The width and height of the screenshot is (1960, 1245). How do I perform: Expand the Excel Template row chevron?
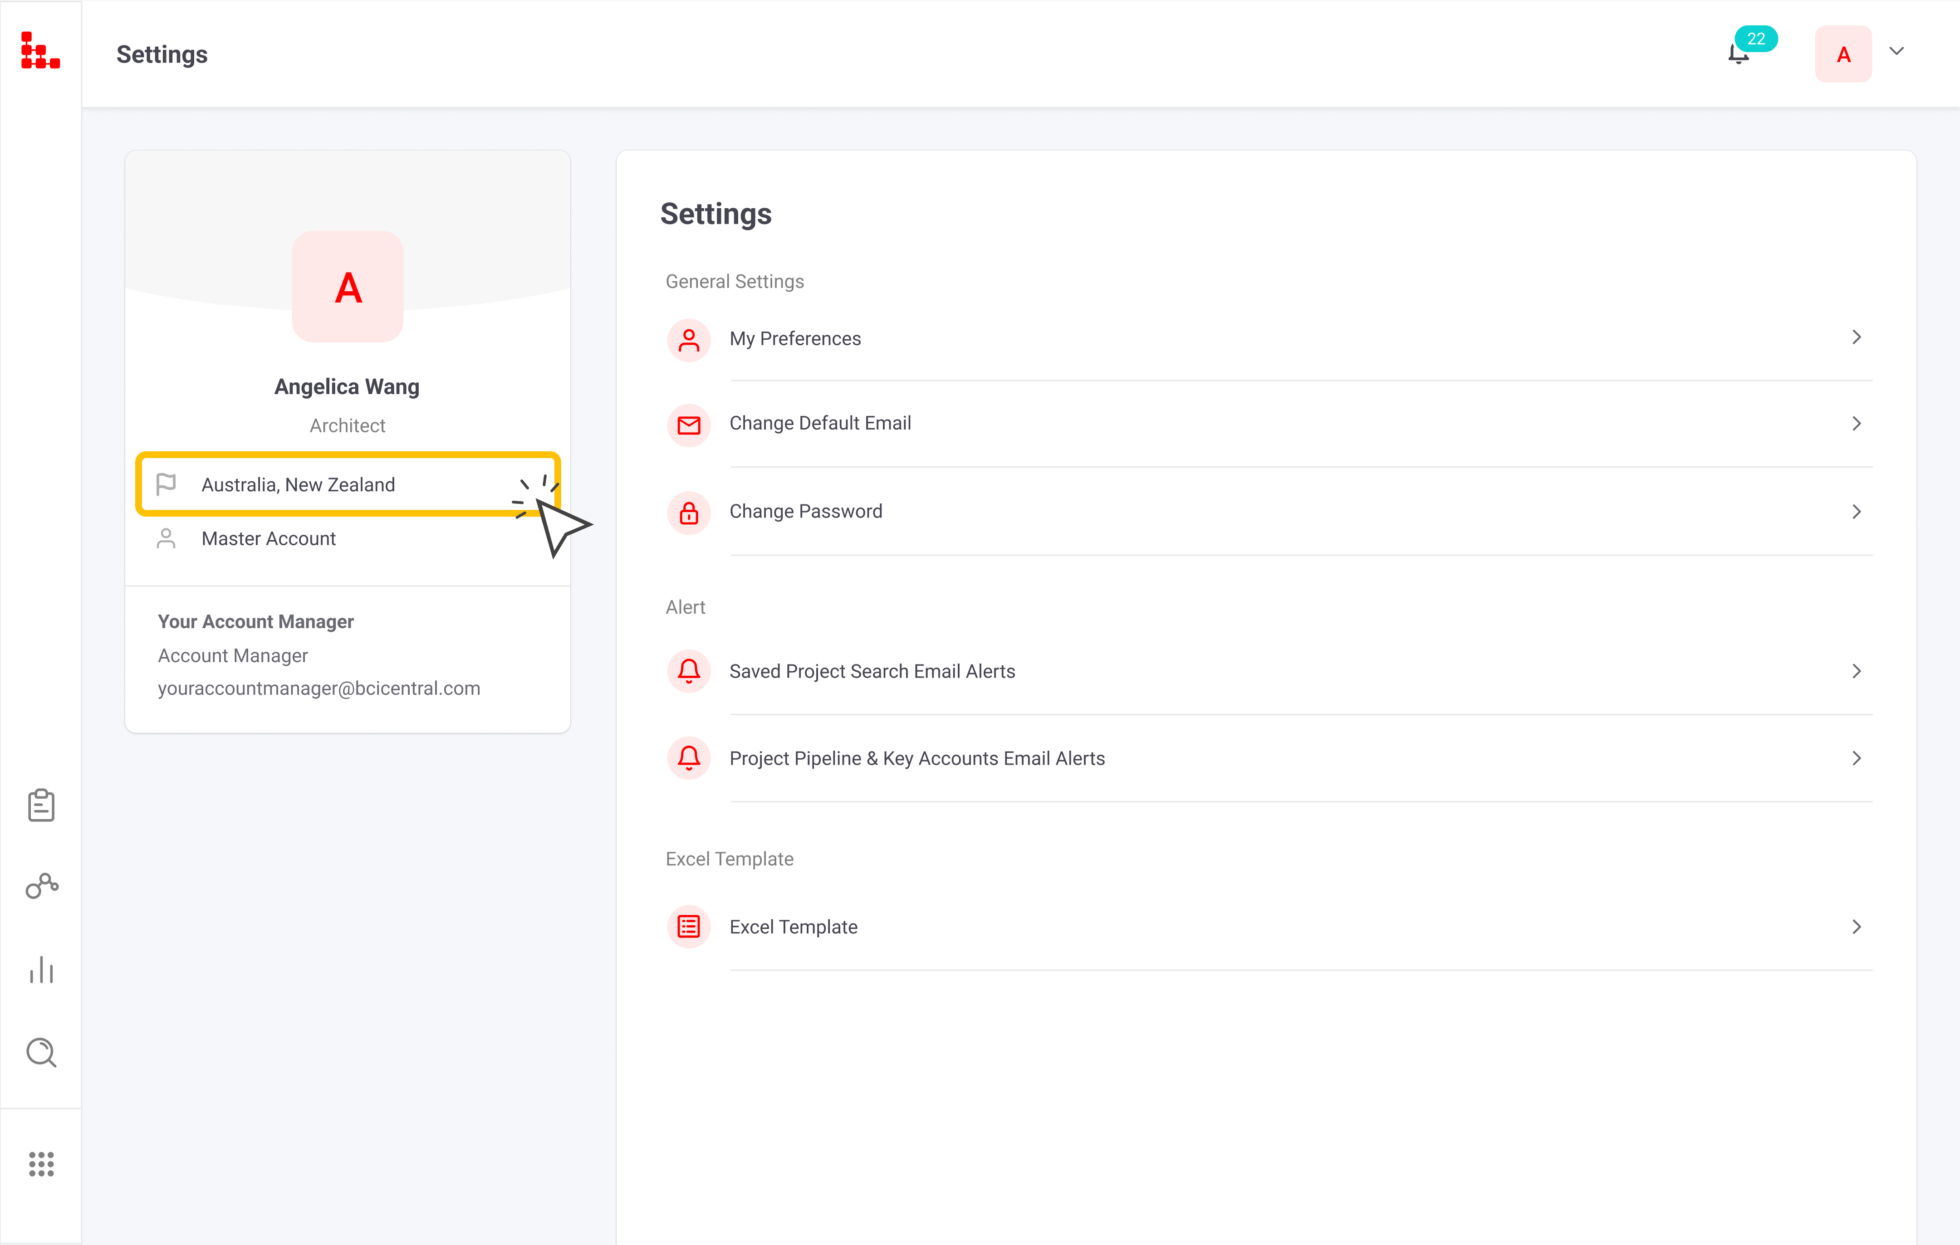click(1857, 927)
